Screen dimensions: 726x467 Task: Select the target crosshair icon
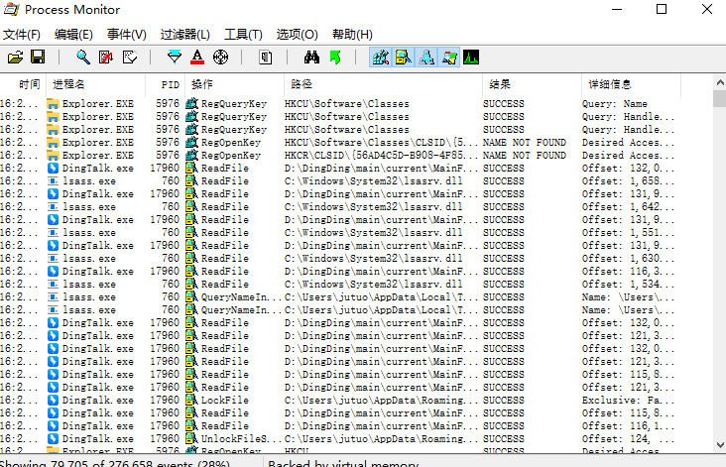click(x=220, y=58)
